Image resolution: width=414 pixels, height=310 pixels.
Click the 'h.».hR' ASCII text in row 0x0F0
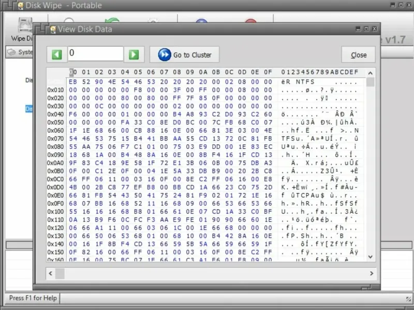[x=295, y=204]
